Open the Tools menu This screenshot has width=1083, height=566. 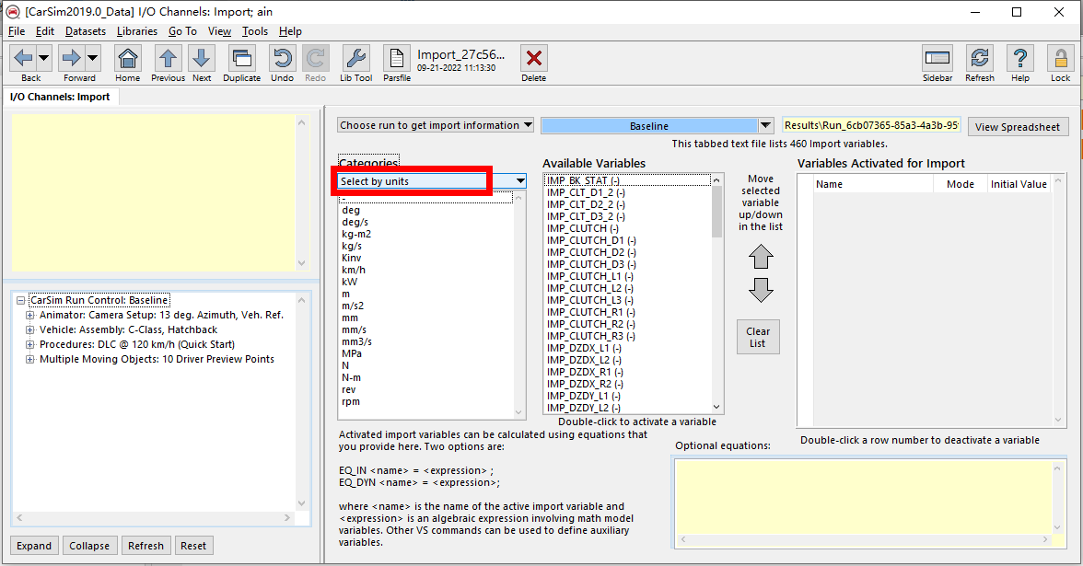click(255, 31)
